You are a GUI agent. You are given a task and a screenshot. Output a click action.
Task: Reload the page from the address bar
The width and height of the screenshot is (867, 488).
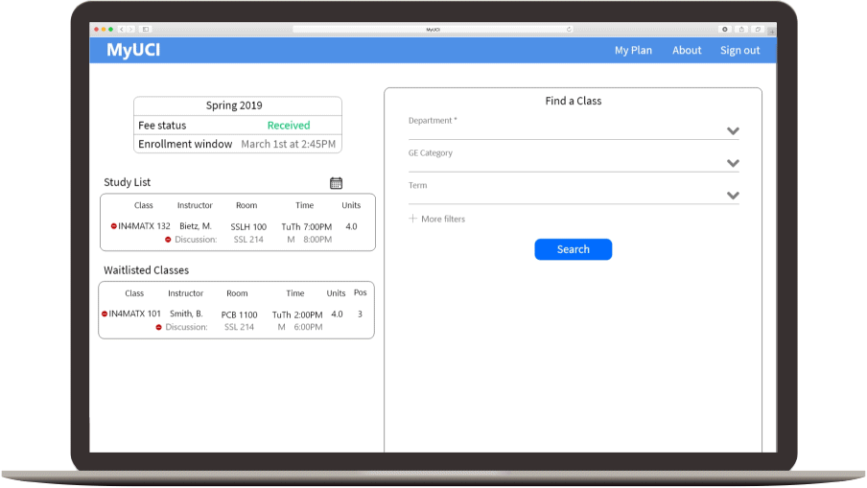tap(569, 30)
